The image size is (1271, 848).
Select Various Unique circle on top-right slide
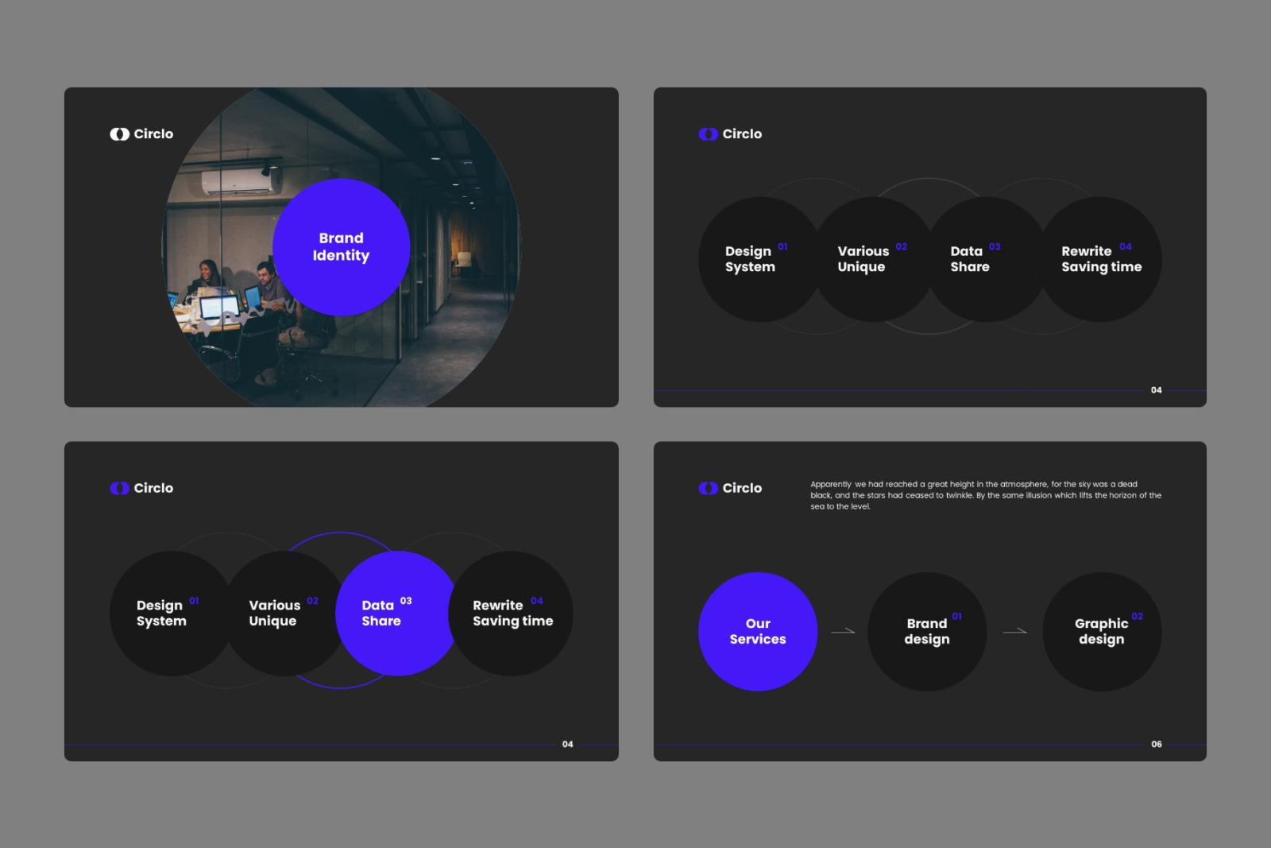point(872,259)
